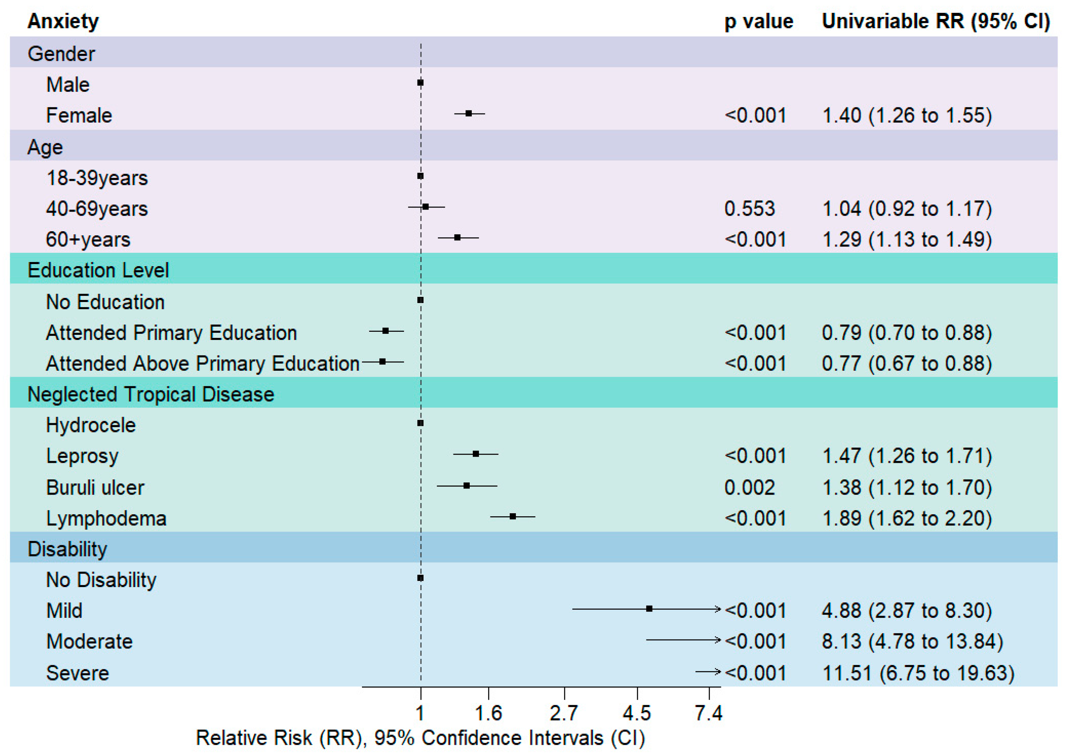Click the 4.5 tick label on the axis

637,713
